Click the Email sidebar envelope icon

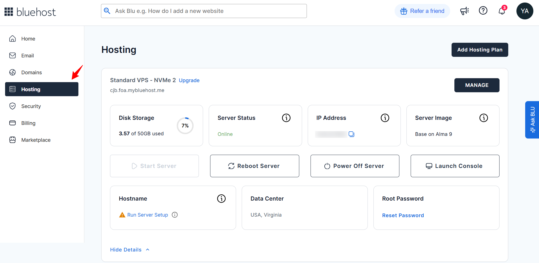pyautogui.click(x=12, y=55)
